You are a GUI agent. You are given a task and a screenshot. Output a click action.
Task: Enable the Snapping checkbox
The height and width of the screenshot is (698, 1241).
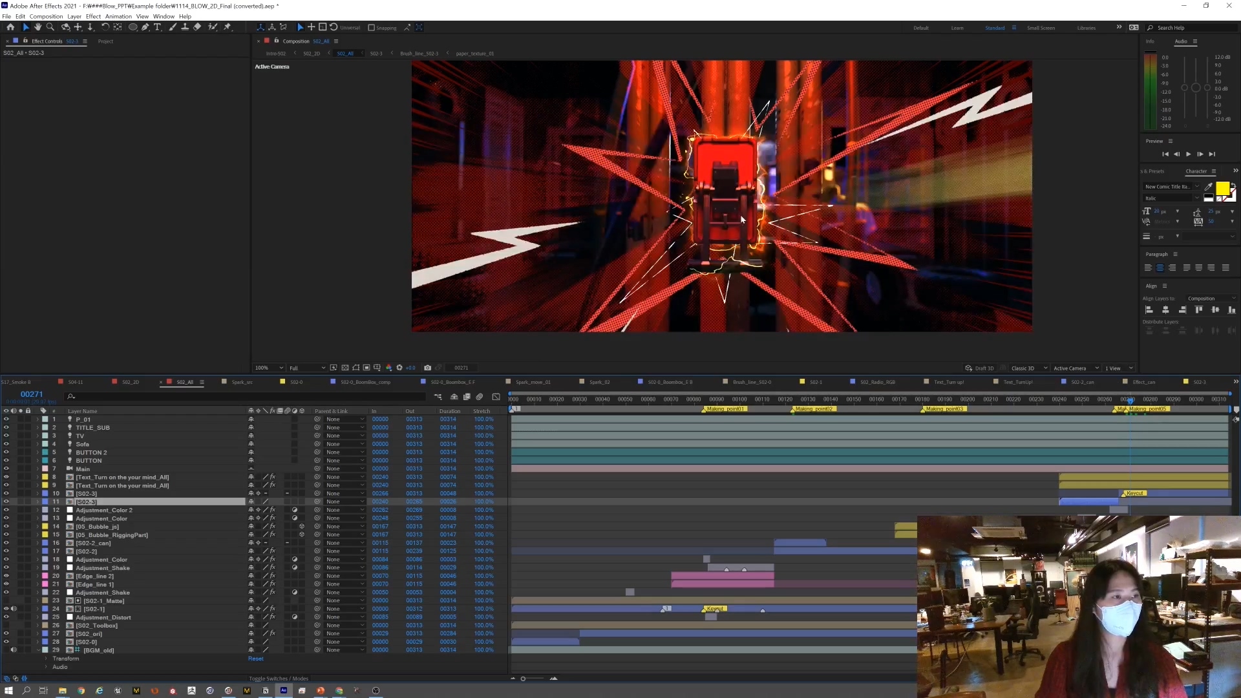click(x=372, y=28)
